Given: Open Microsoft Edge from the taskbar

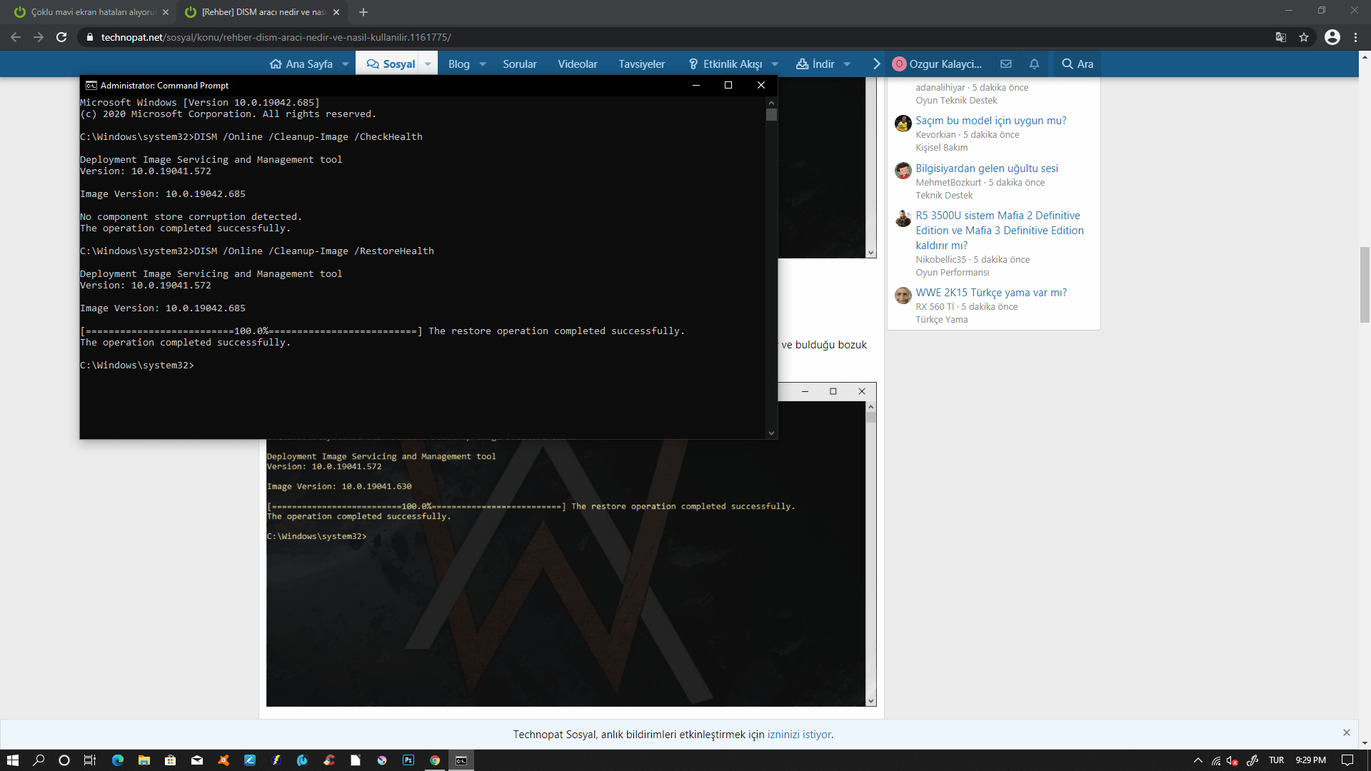Looking at the screenshot, I should [x=118, y=760].
